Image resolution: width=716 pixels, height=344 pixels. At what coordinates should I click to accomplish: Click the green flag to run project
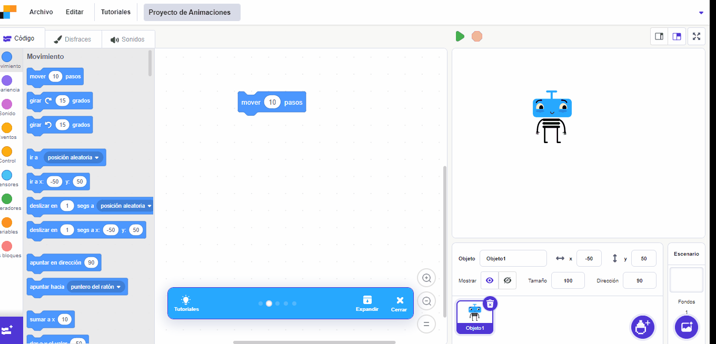pos(460,36)
